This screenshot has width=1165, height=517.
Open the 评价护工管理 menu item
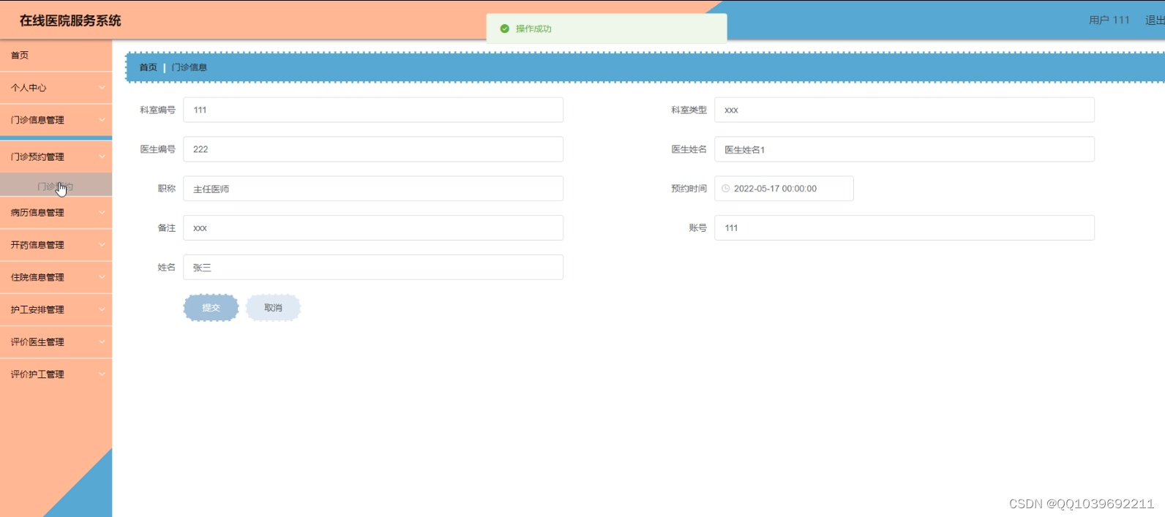tap(56, 374)
